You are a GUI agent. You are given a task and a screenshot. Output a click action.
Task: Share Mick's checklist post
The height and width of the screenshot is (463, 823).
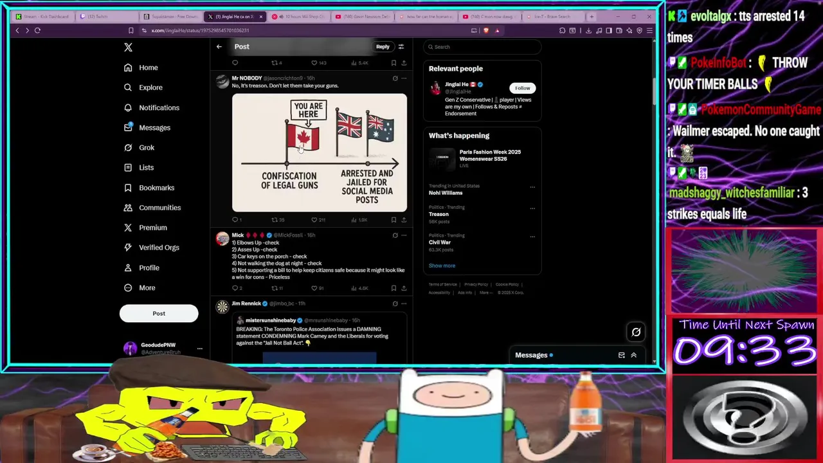pos(404,288)
